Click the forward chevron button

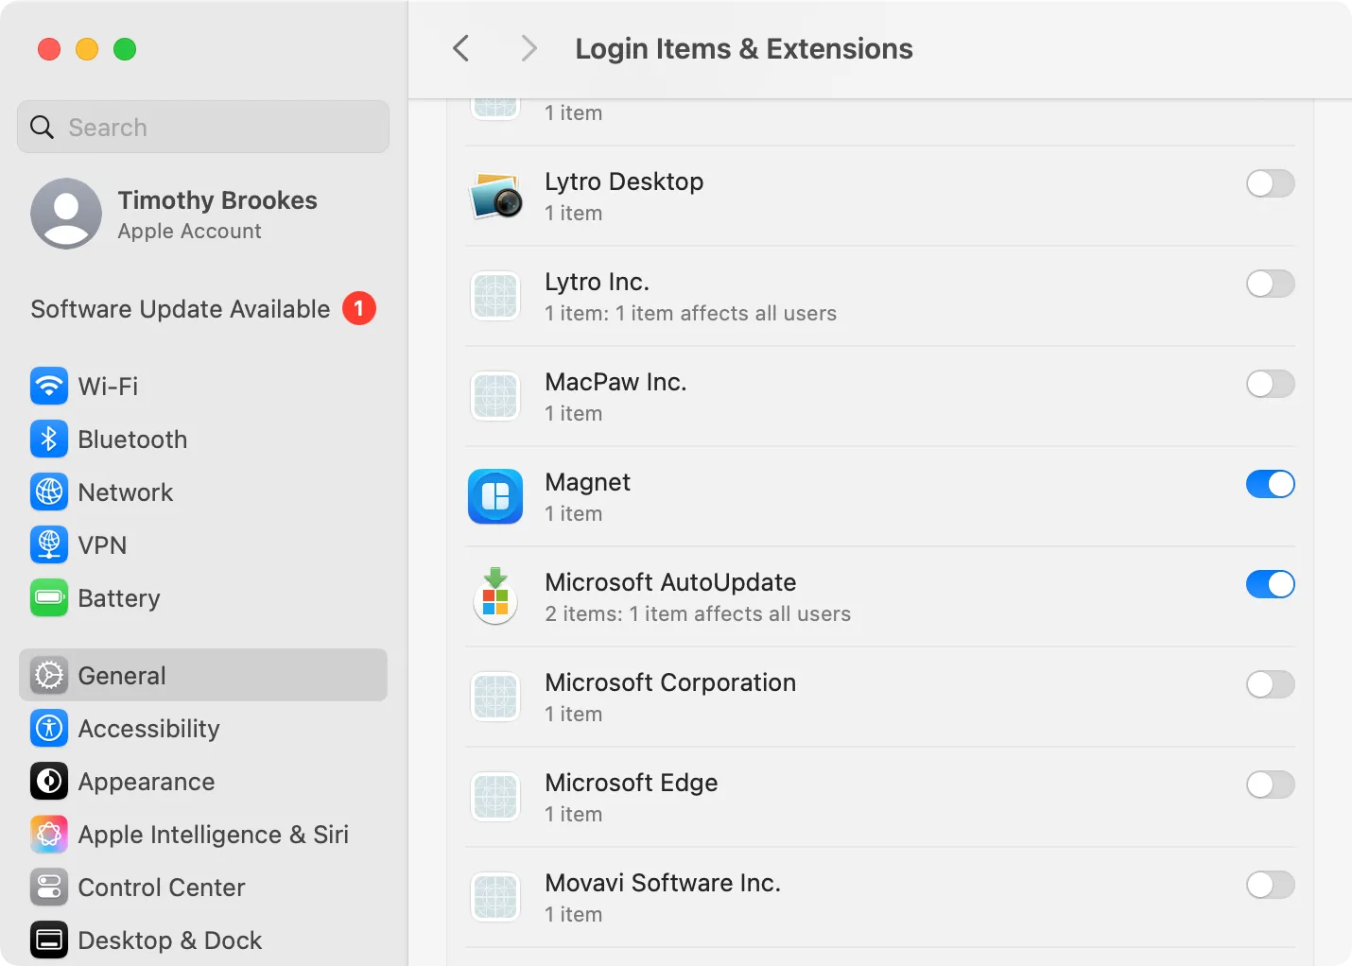pos(529,48)
